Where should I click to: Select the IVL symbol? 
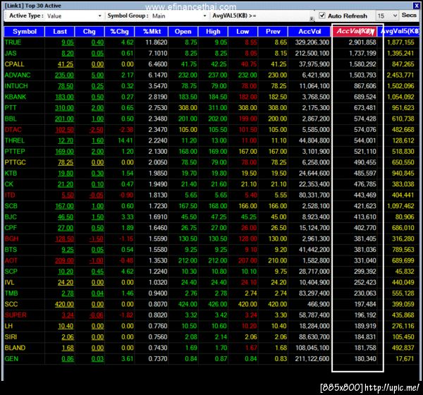coord(9,282)
